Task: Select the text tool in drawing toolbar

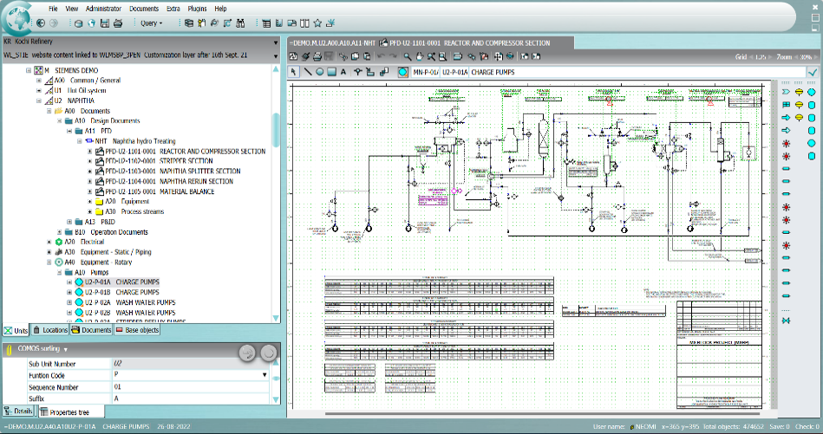Action: [343, 72]
